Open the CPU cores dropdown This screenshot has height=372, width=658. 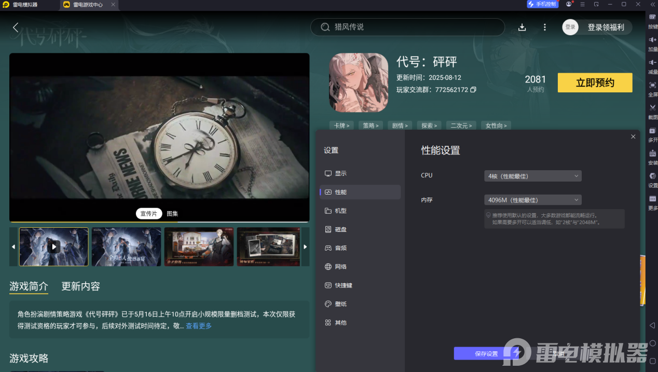pyautogui.click(x=532, y=175)
